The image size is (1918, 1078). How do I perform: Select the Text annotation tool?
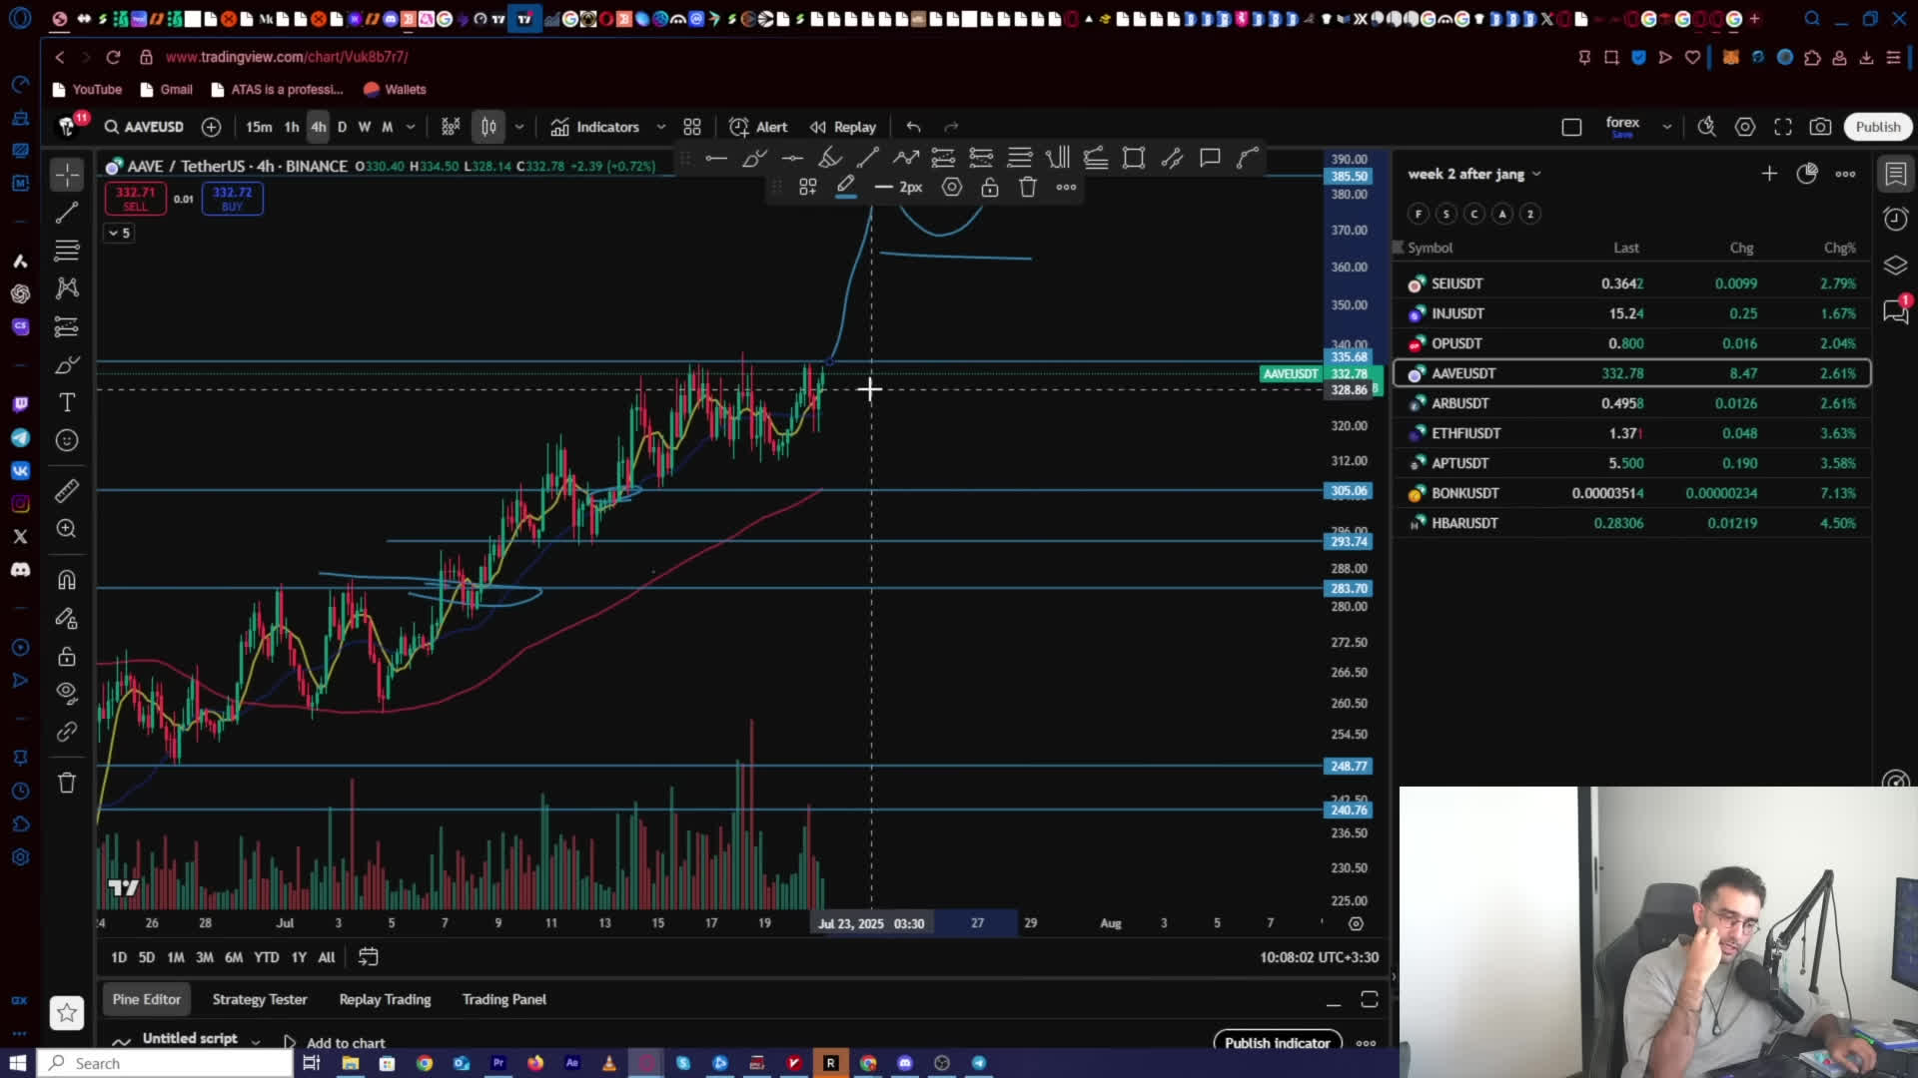coord(67,402)
